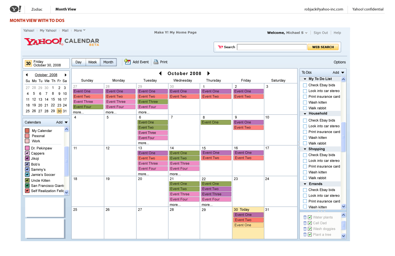
Task: Uncheck the Plant a tree checkbox
Action: click(x=310, y=235)
